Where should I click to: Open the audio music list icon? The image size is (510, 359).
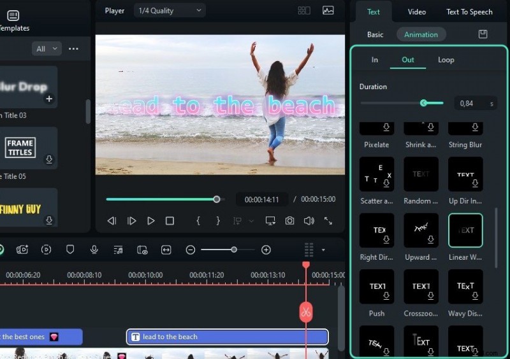click(x=118, y=250)
